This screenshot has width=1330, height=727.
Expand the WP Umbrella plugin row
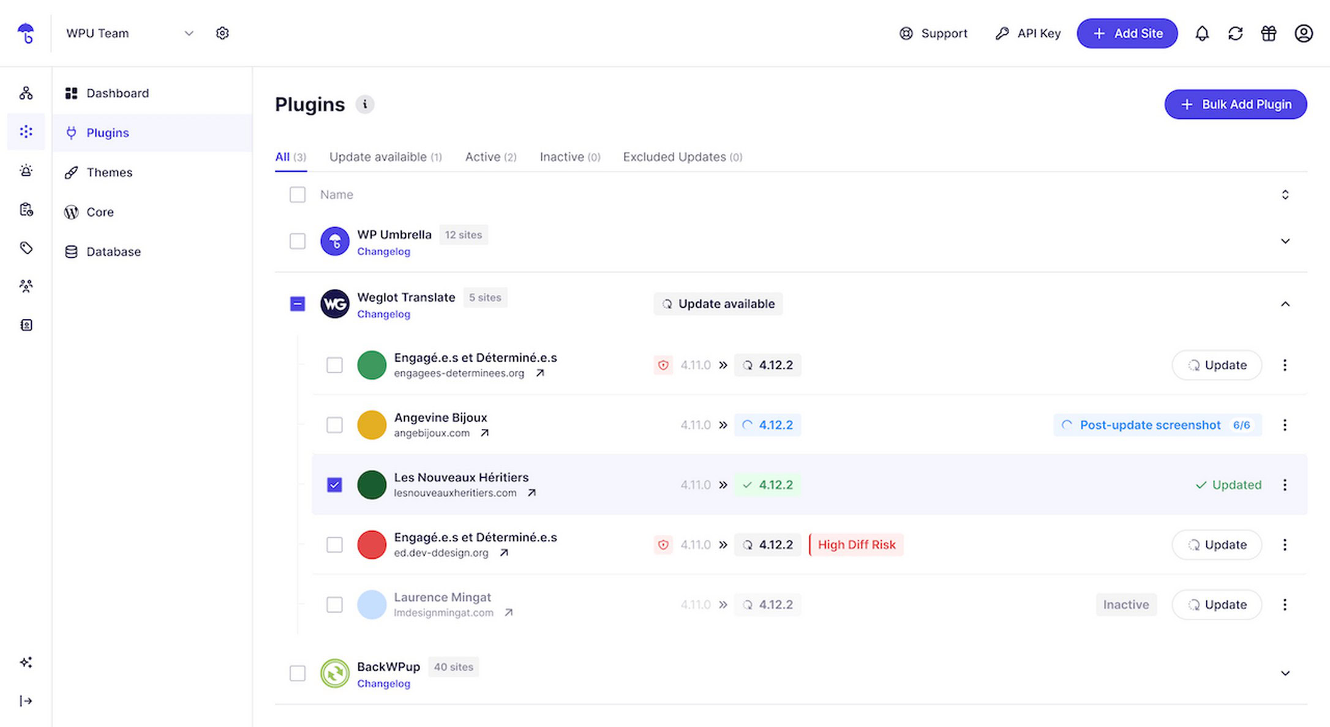1285,241
